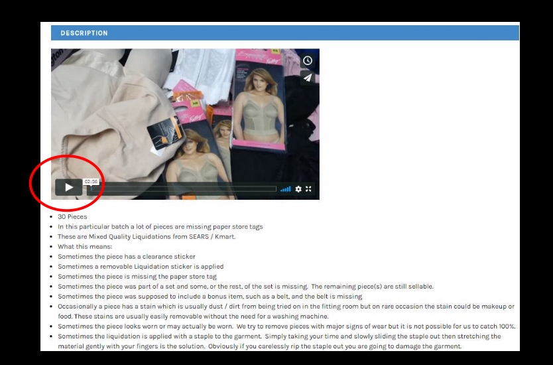
Task: Click the bullet about staple removal
Action: click(278, 336)
